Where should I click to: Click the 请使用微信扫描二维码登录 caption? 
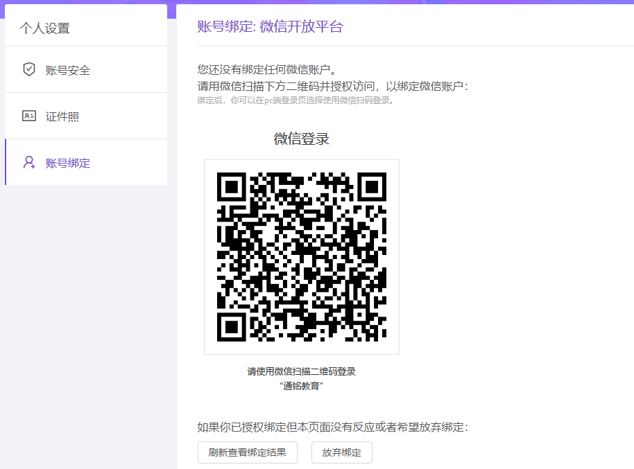point(302,371)
